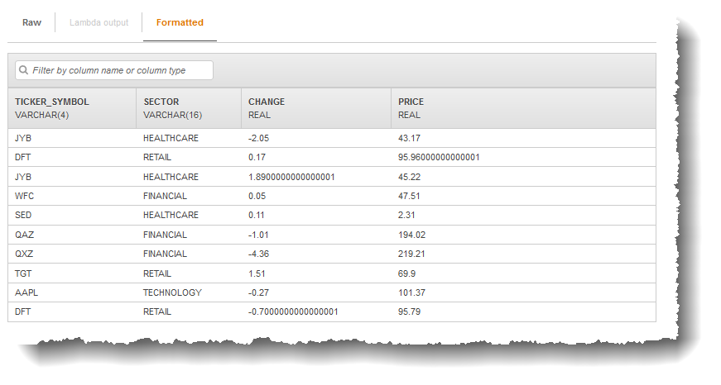Select the QXZ ticker row
The image size is (721, 385).
click(24, 254)
